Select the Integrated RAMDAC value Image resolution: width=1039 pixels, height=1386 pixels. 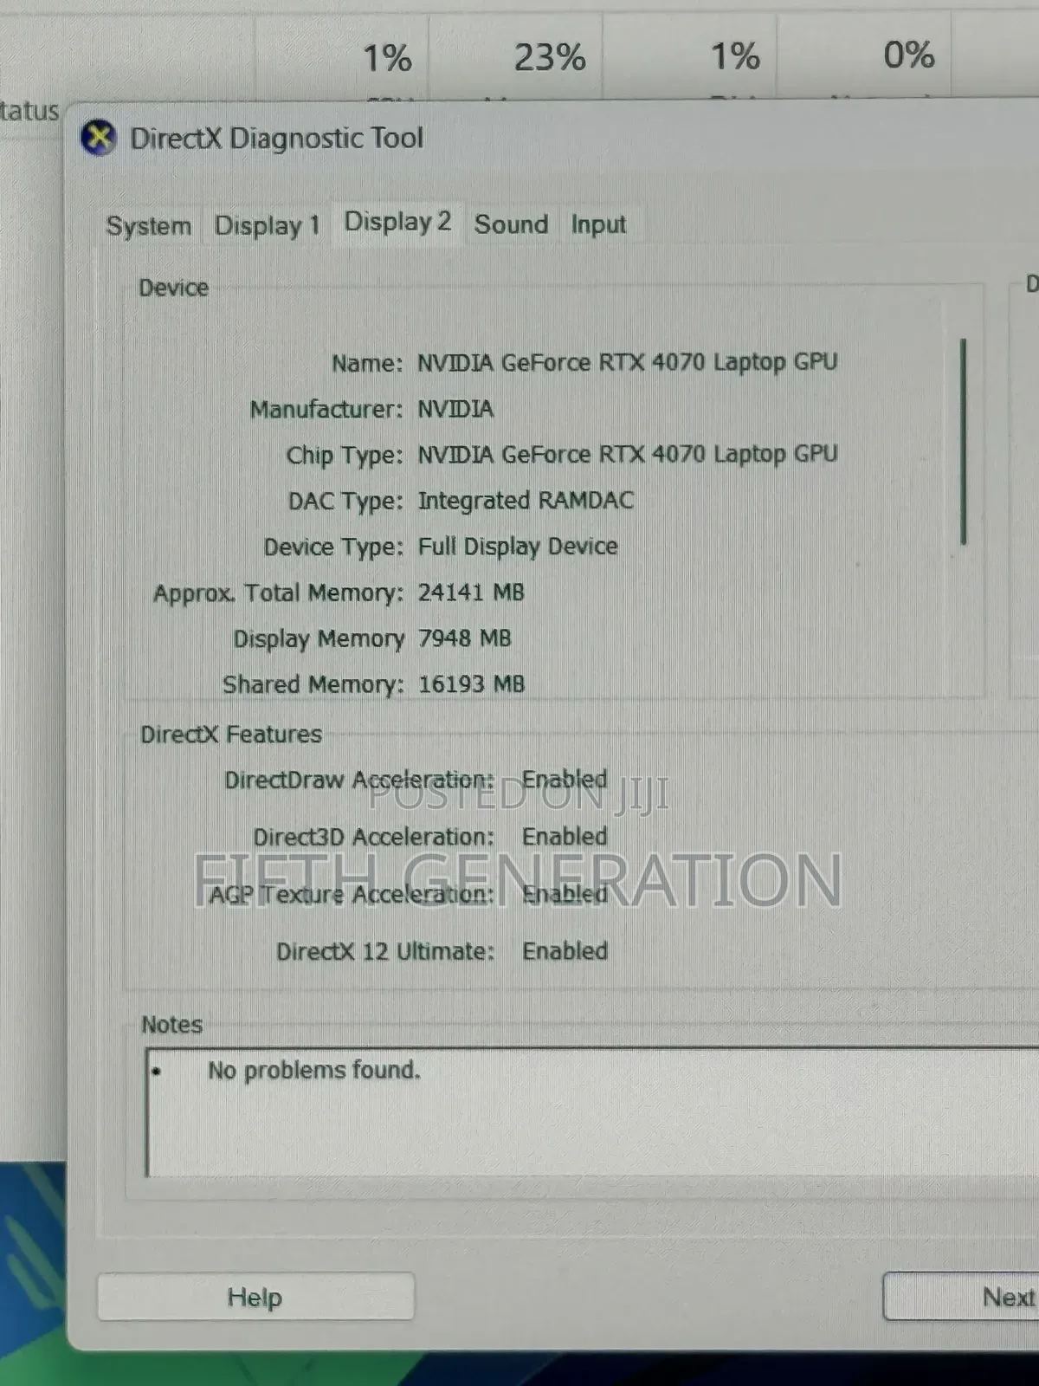tap(526, 501)
